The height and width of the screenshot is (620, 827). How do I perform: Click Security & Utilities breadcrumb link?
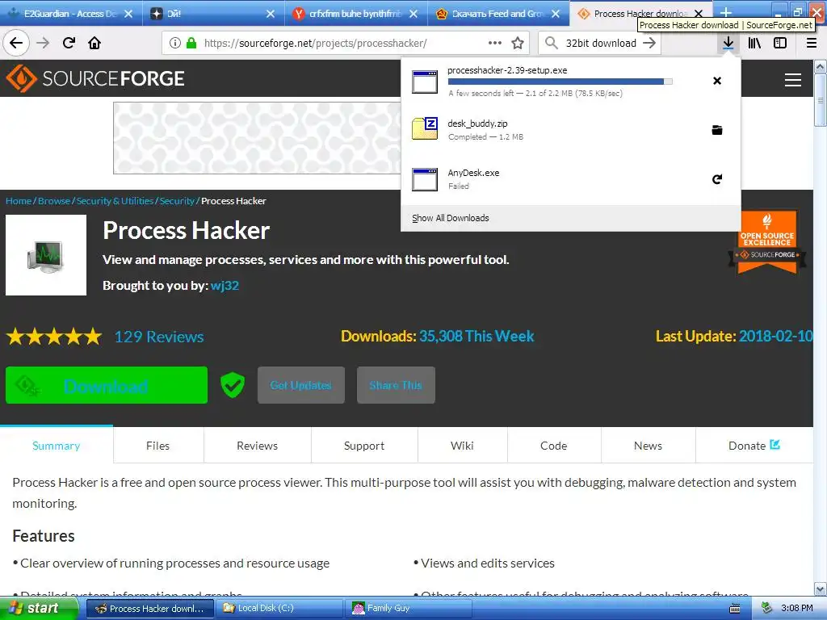[115, 201]
